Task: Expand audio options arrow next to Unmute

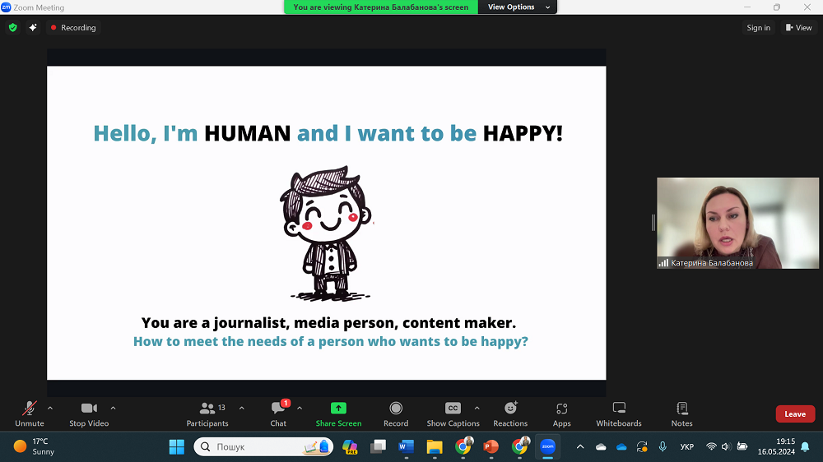Action: coord(50,408)
